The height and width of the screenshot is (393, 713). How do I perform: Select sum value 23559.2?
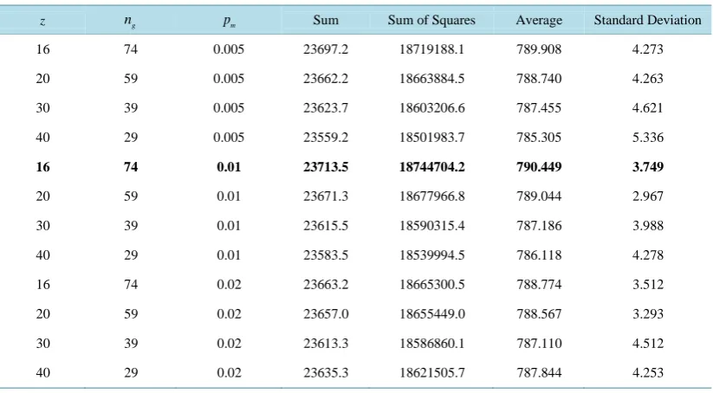point(326,138)
